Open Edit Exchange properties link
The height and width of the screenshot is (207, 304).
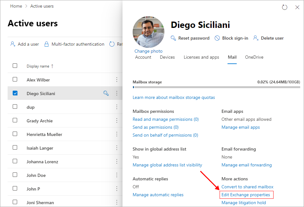click(x=246, y=195)
